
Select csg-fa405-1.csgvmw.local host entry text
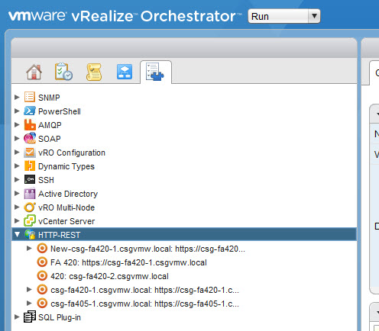click(x=144, y=304)
